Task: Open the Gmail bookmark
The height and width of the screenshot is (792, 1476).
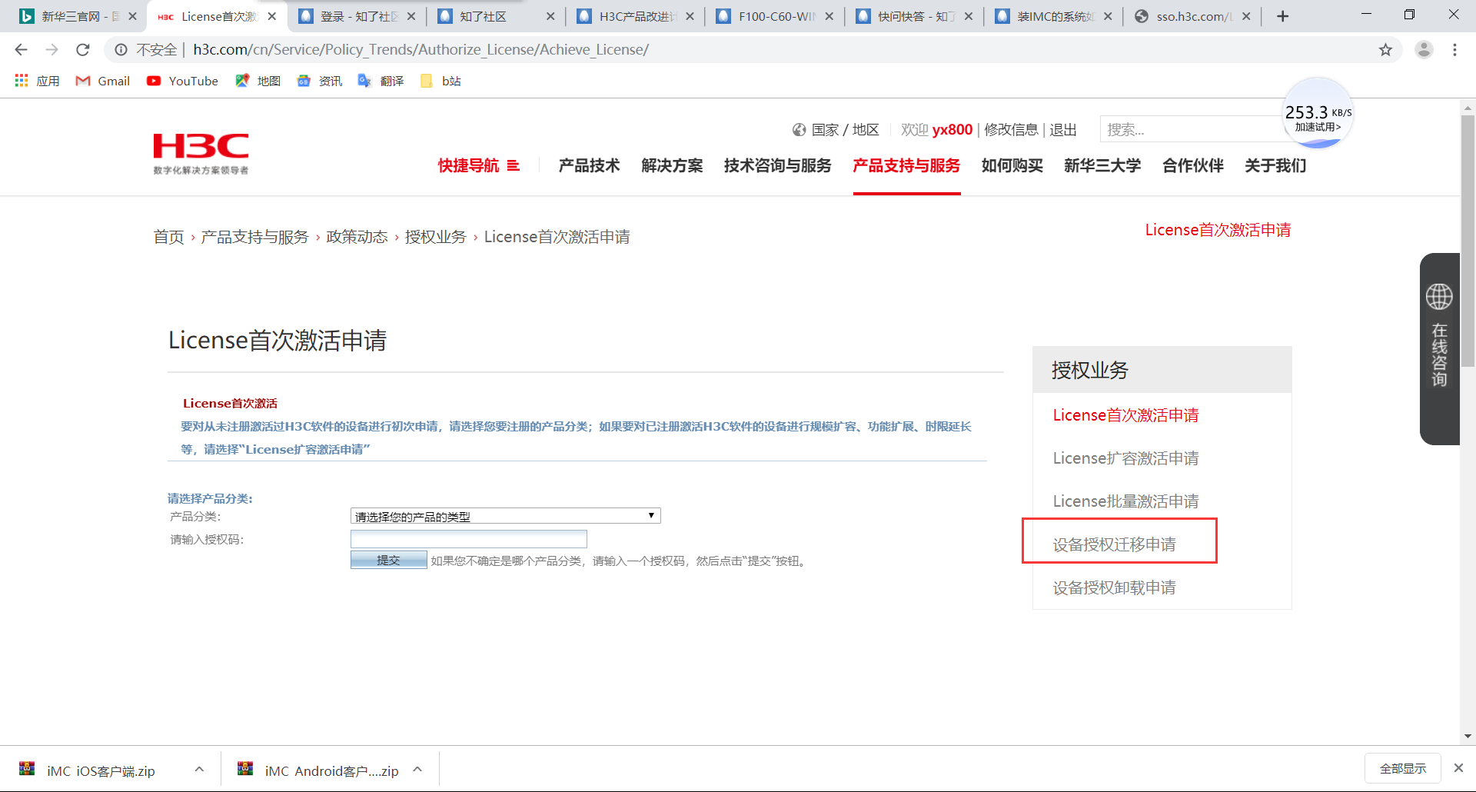Action: pyautogui.click(x=103, y=81)
